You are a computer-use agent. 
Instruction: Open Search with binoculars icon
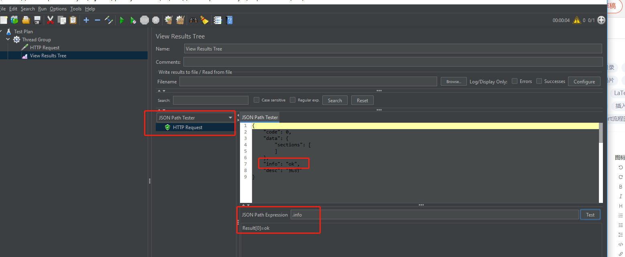pos(193,20)
